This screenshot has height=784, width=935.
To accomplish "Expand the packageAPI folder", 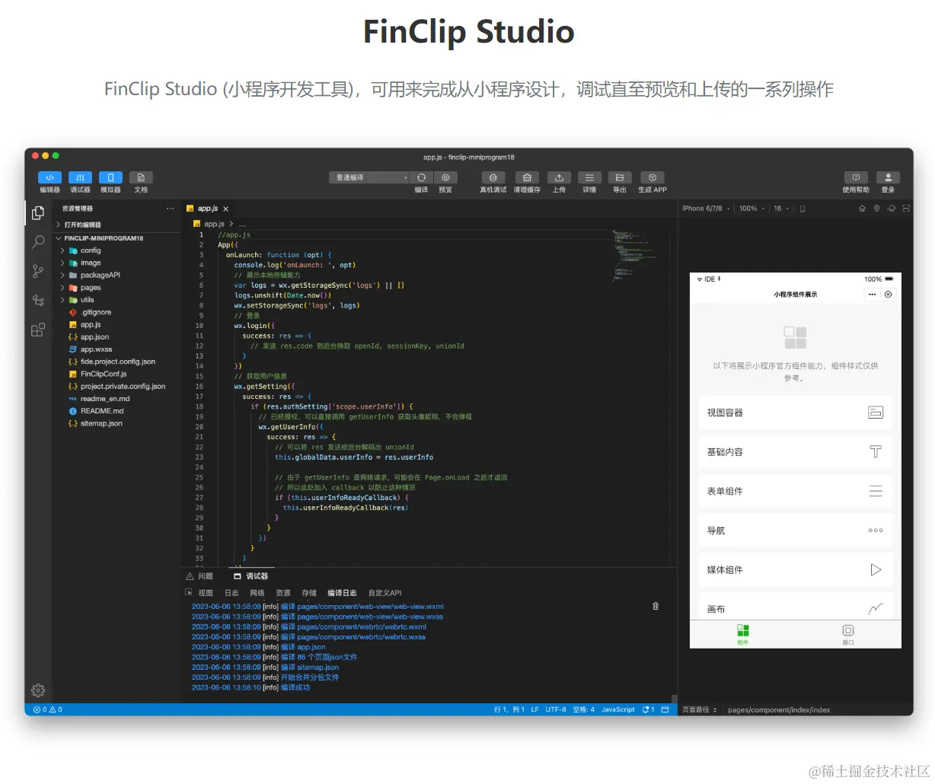I will (x=117, y=275).
